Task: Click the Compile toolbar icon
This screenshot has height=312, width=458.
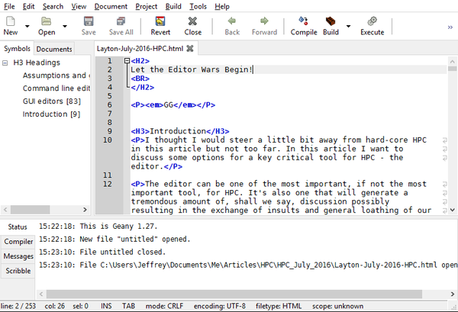Action: click(x=304, y=21)
